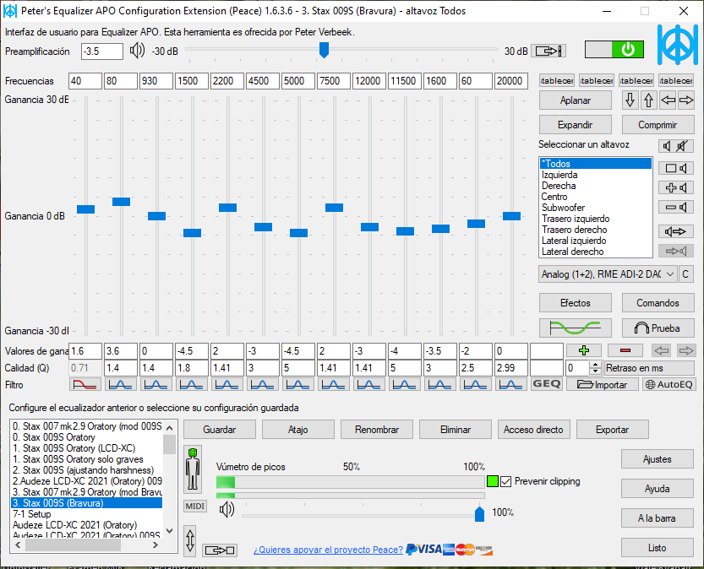Select the 7-1 Setup configuration
Screen dimensions: 704x569
coord(32,514)
